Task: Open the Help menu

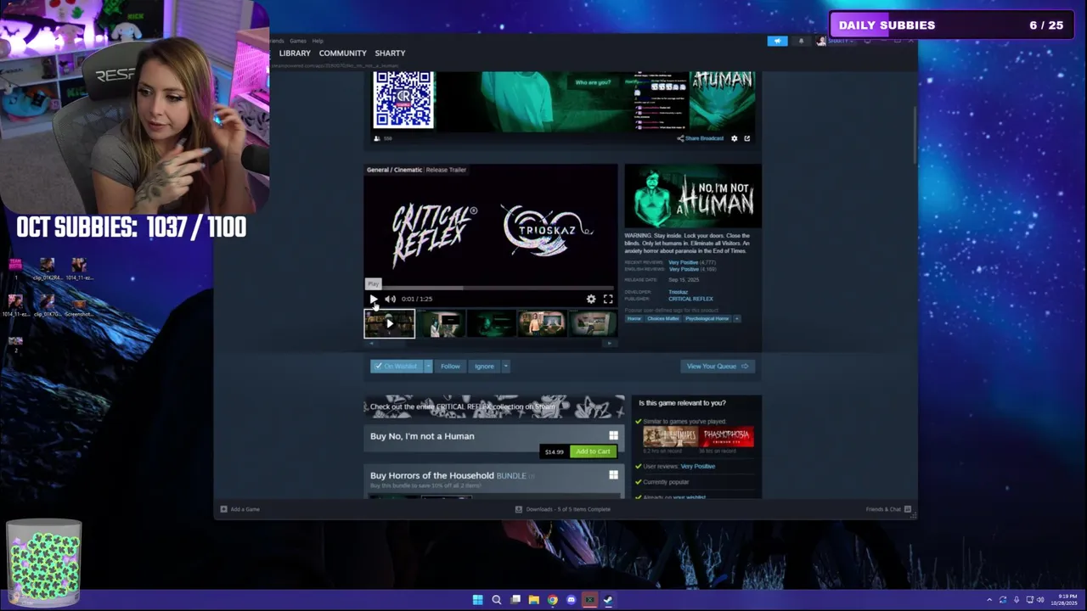Action: (318, 41)
